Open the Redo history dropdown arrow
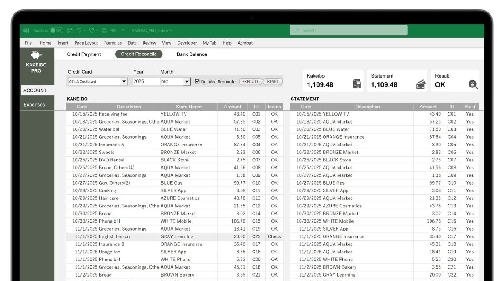Image resolution: width=503 pixels, height=281 pixels. [x=97, y=30]
